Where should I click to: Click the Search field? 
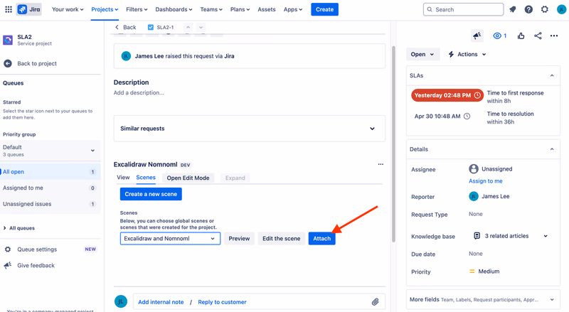(x=463, y=9)
